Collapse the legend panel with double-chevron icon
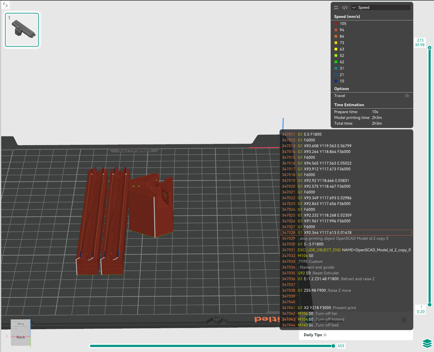This screenshot has width=434, height=352. click(336, 8)
